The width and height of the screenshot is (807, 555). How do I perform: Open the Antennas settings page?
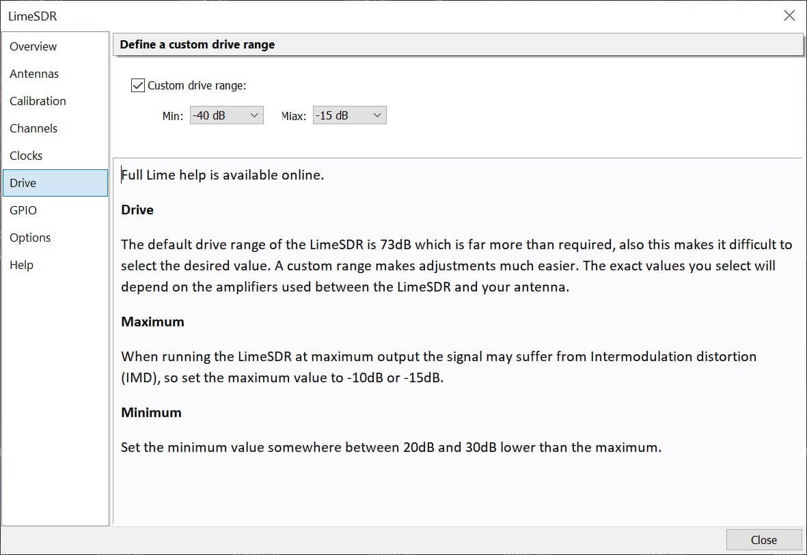point(34,74)
